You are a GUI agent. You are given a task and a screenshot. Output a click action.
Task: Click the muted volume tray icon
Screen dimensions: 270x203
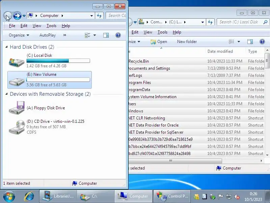click(x=237, y=197)
